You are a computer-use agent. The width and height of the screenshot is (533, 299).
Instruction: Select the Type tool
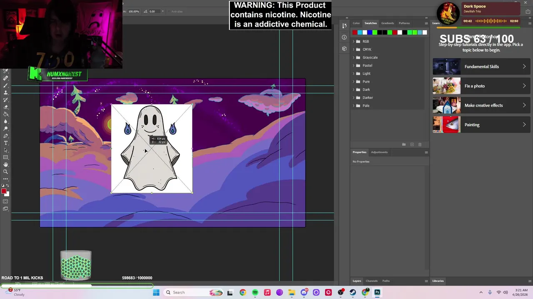click(6, 143)
